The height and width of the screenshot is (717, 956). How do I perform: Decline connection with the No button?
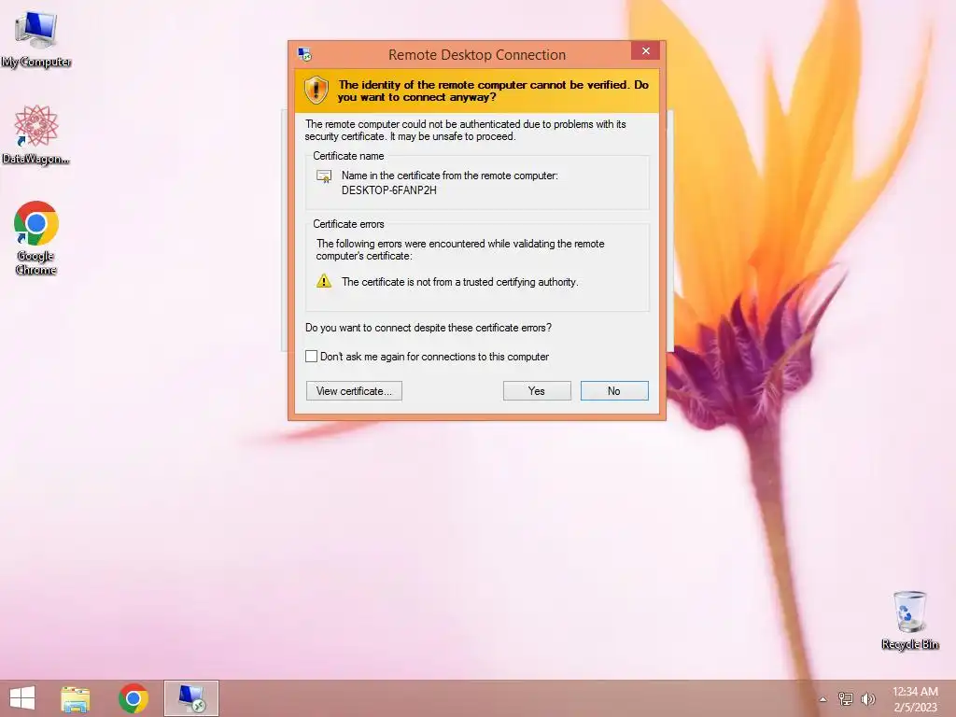614,391
